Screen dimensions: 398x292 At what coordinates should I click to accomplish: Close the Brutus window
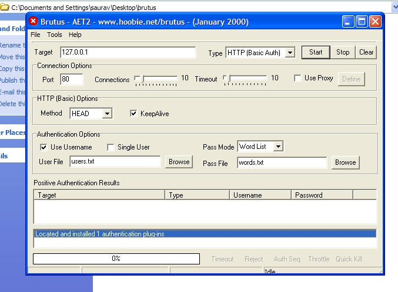(x=375, y=21)
